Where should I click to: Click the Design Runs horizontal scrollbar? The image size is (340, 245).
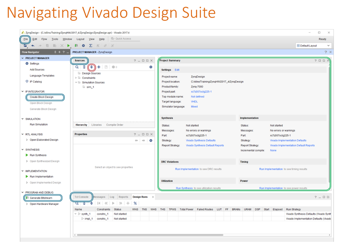[x=150, y=235]
